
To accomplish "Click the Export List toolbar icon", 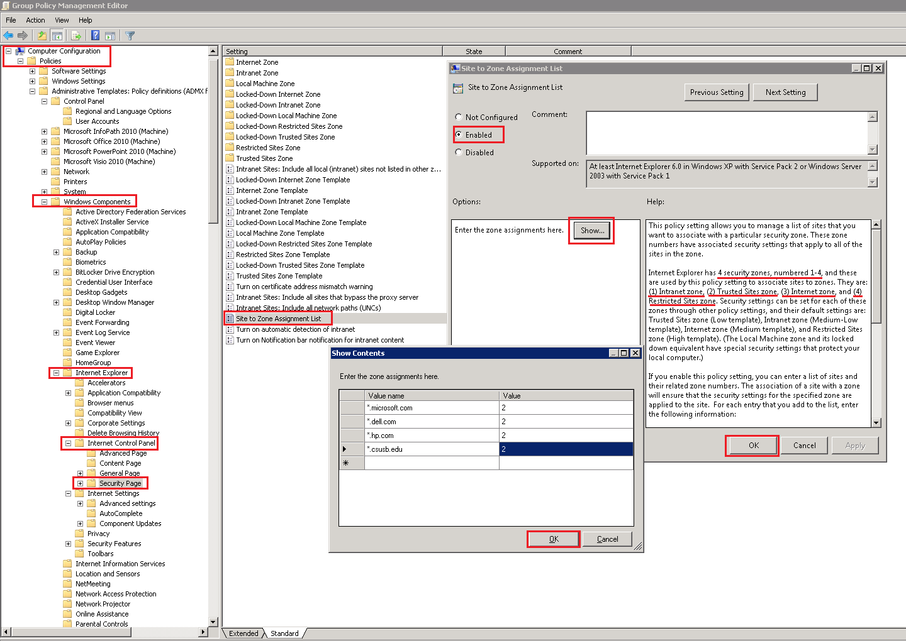I will click(76, 36).
